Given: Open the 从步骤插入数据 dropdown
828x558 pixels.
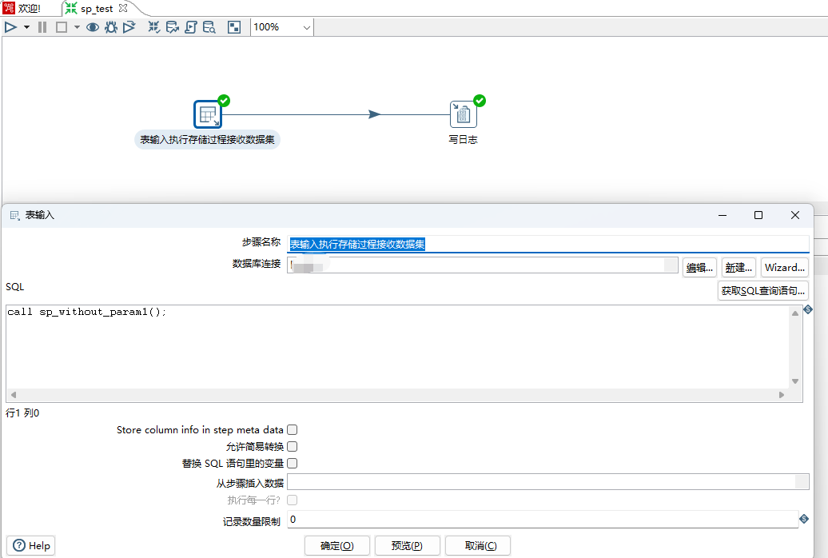Looking at the screenshot, I should (x=802, y=481).
